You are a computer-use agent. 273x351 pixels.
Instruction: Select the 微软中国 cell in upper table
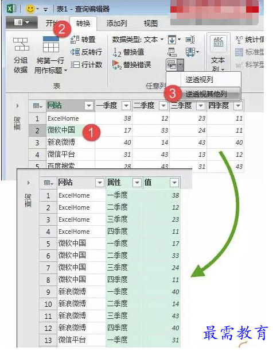[x=71, y=130]
